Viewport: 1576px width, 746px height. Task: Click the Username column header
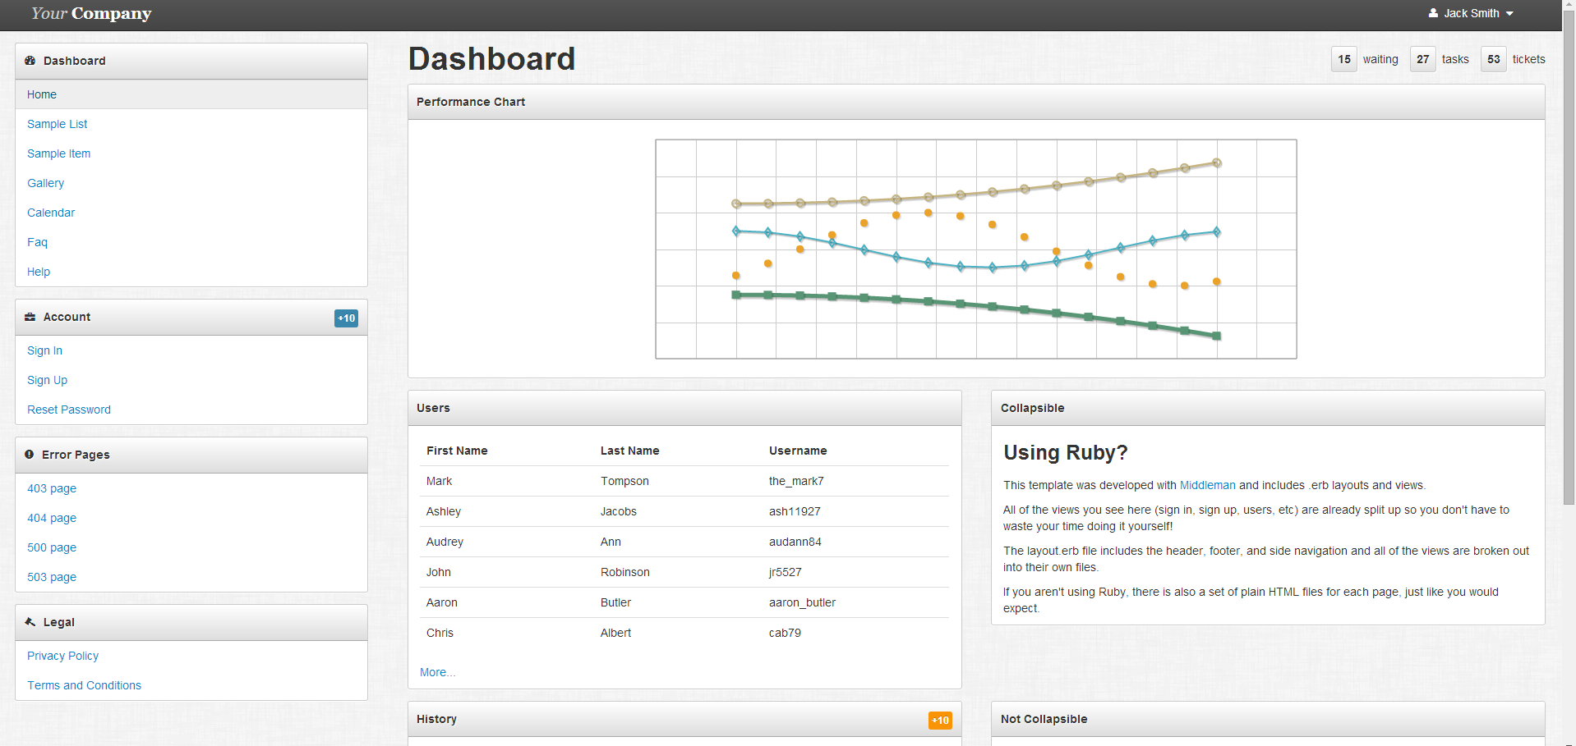coord(798,451)
